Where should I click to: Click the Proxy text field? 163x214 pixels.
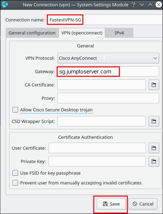pyautogui.click(x=108, y=98)
